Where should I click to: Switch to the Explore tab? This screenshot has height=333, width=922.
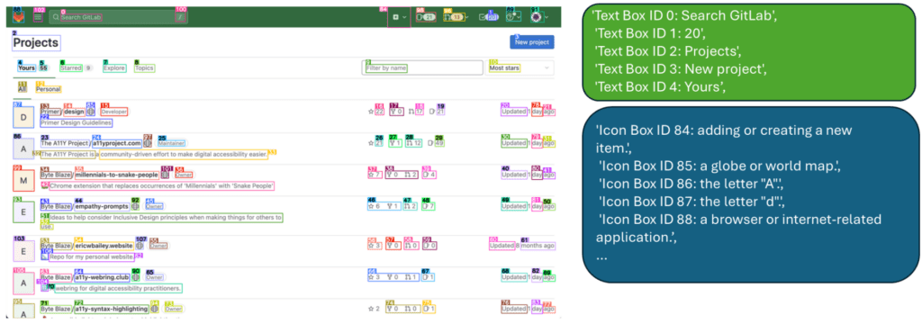[114, 68]
